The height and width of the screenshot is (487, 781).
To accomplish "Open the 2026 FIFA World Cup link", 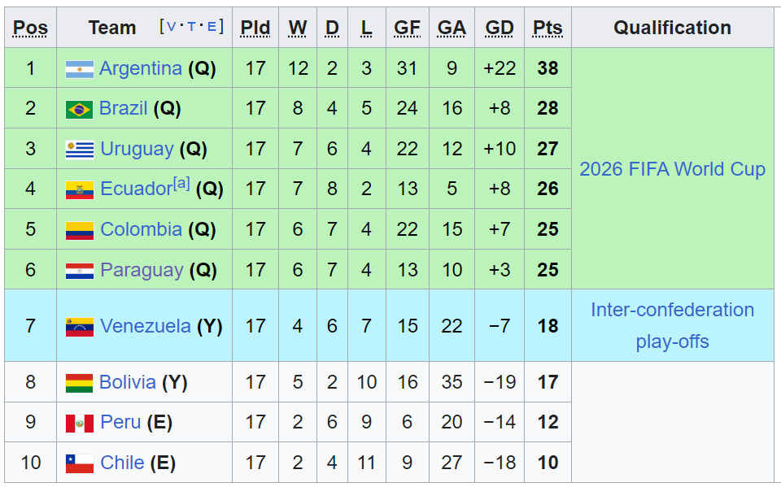I will coord(672,169).
